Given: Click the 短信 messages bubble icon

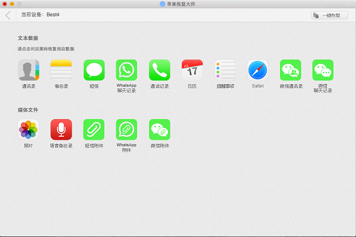Looking at the screenshot, I should [94, 70].
